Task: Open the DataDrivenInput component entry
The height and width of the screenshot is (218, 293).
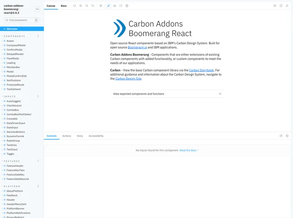Action: click(x=16, y=123)
